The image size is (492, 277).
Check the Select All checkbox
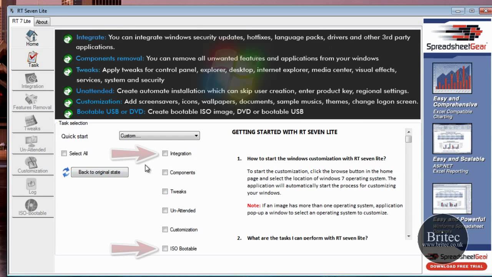(64, 154)
